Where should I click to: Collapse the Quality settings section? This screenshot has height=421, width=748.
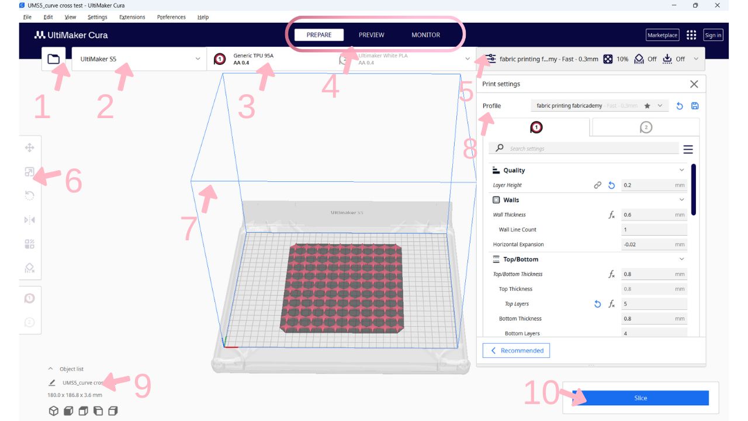681,170
